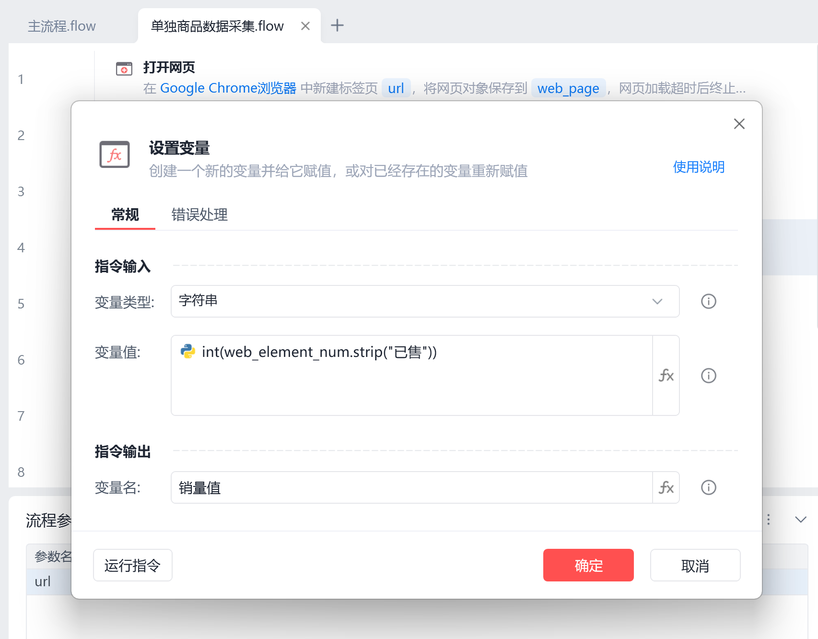
Task: Open fx expression editor for 变量值
Action: (x=666, y=376)
